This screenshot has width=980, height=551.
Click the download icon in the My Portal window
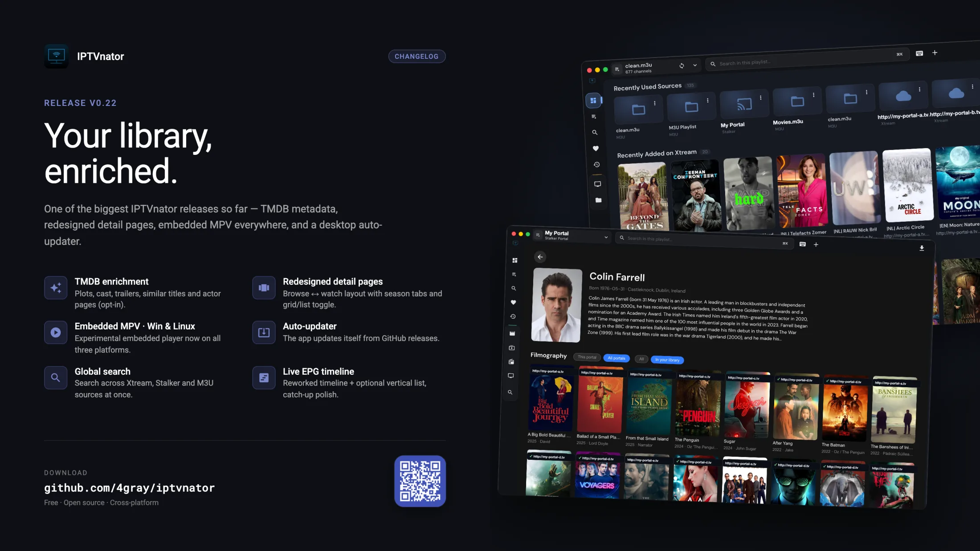click(922, 248)
